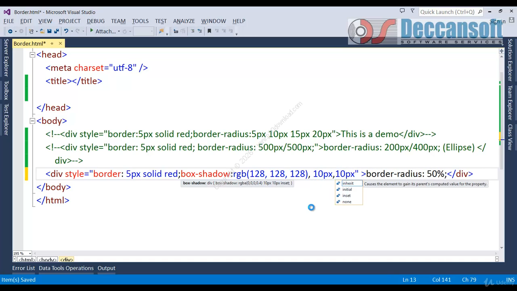Click the Navigate Backward icon

coord(10,31)
